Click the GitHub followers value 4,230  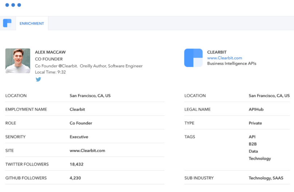pos(76,178)
